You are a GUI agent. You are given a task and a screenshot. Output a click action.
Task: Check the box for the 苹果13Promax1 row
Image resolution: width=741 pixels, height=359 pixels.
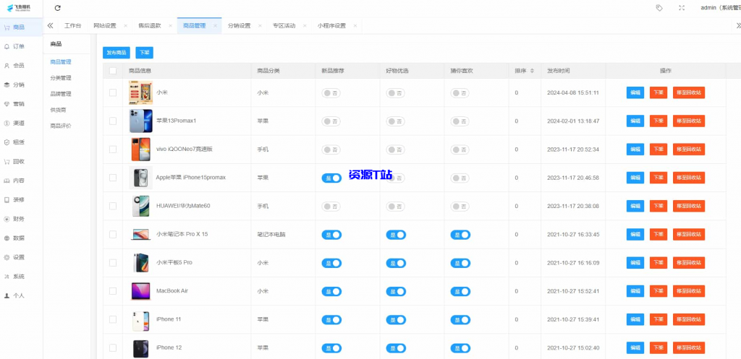click(112, 121)
